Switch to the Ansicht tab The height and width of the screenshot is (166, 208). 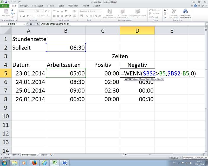(86, 6)
